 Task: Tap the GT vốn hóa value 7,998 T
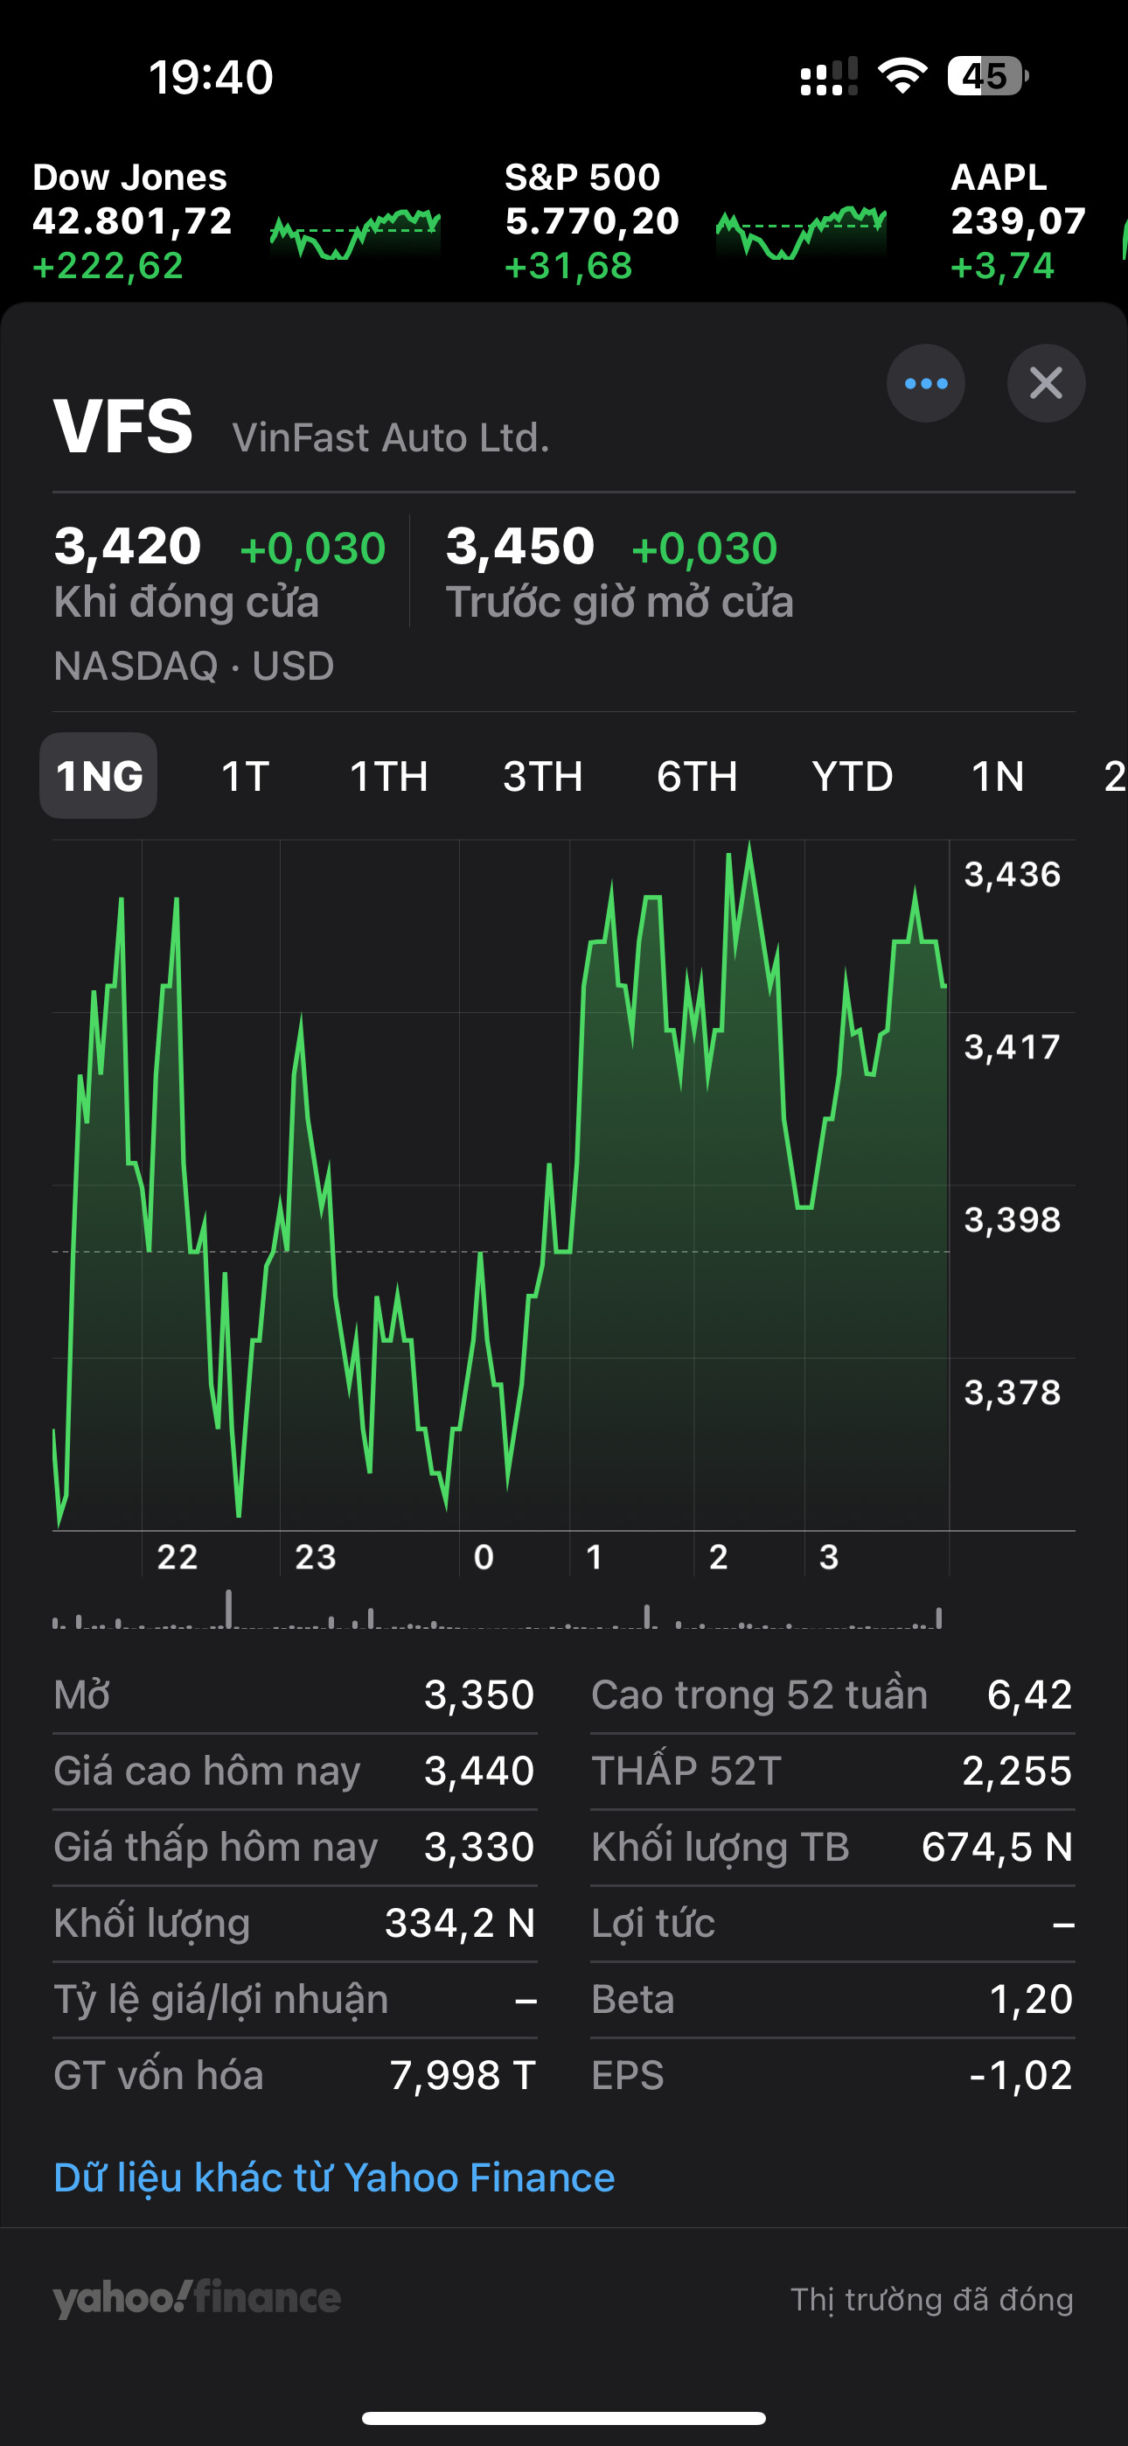tap(463, 2075)
